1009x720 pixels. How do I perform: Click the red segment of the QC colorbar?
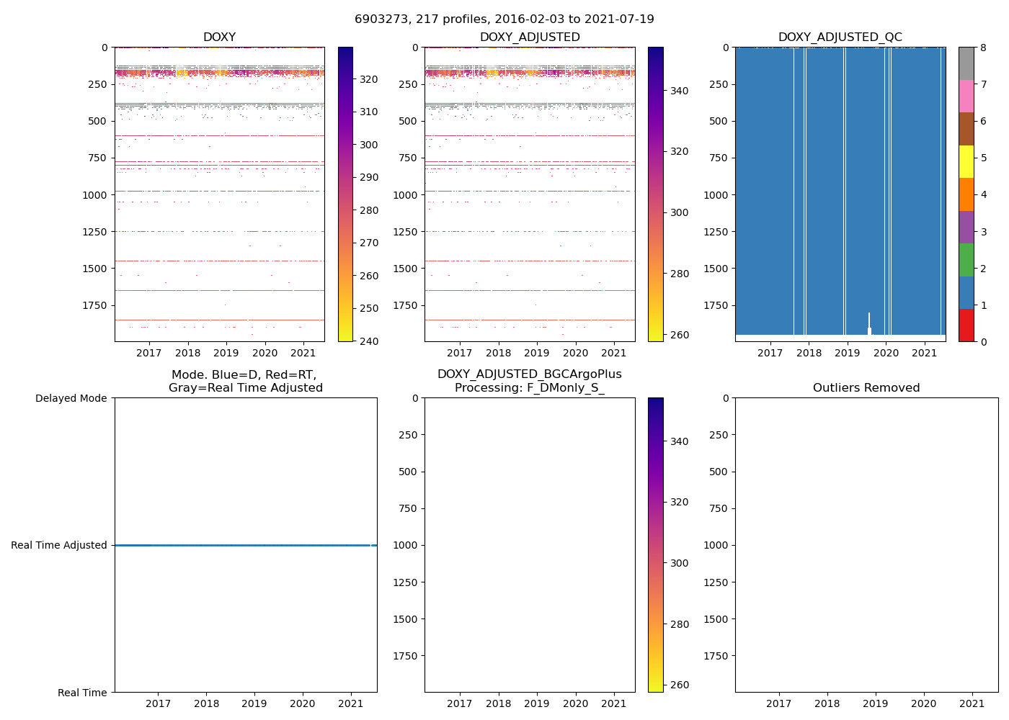click(966, 325)
